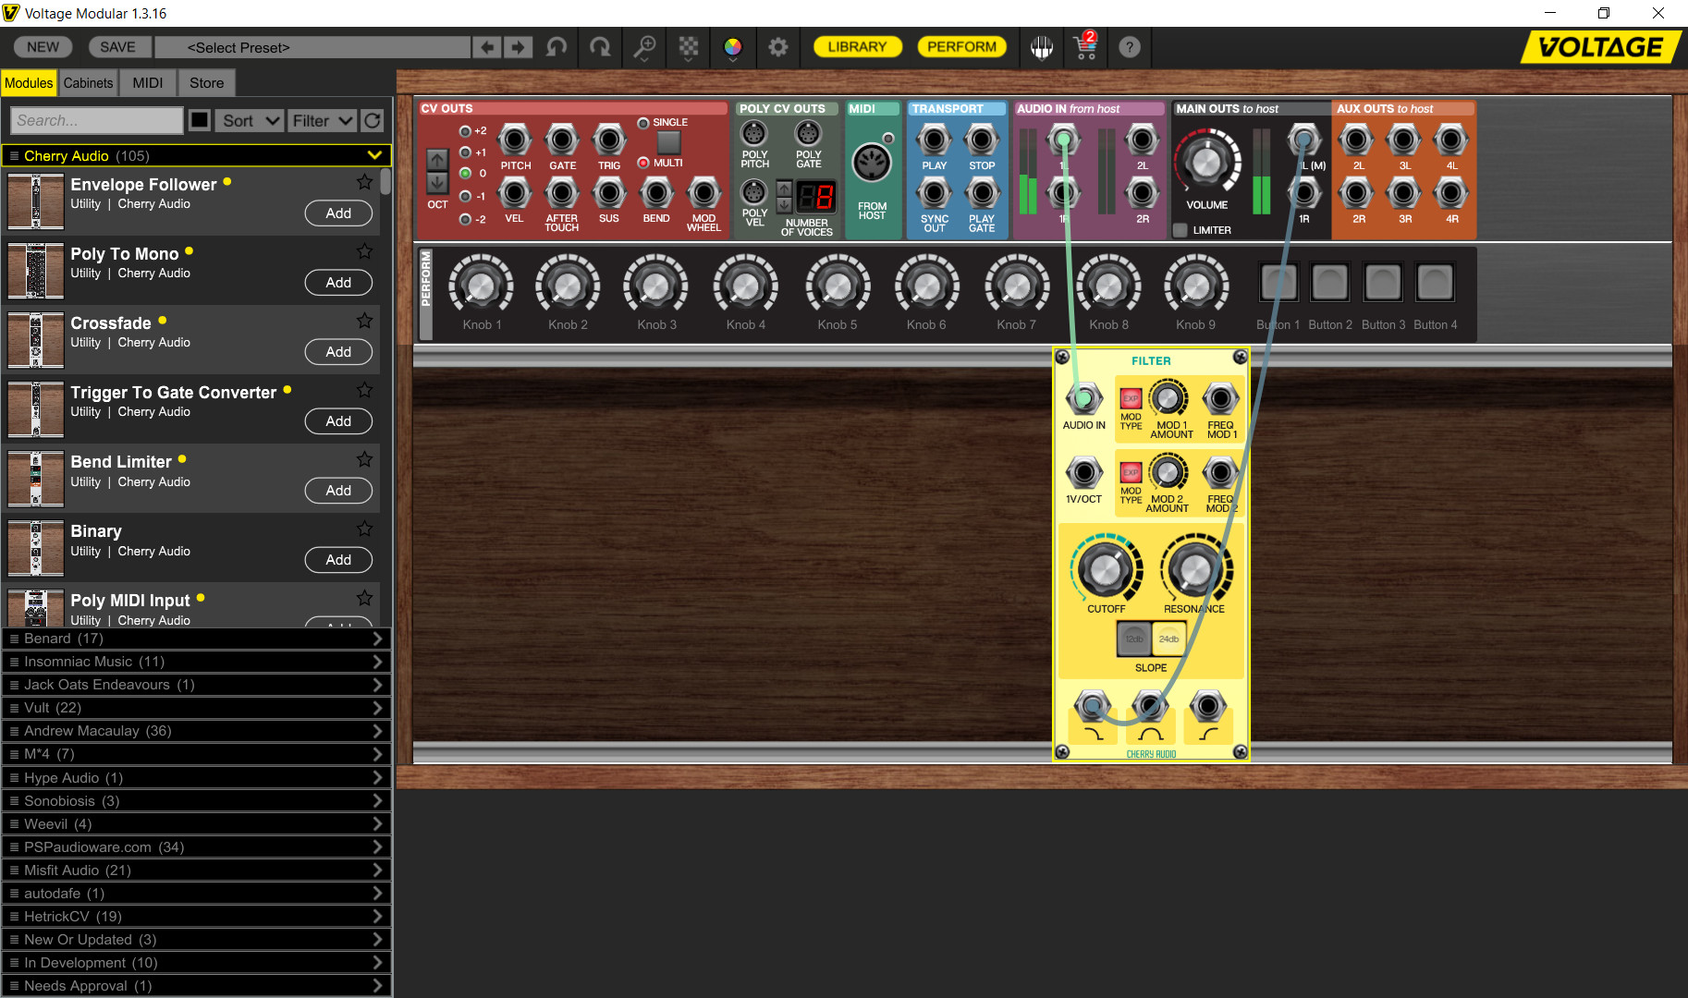Click the AUX OUTS 2L jack
The height and width of the screenshot is (998, 1688).
click(x=1356, y=140)
